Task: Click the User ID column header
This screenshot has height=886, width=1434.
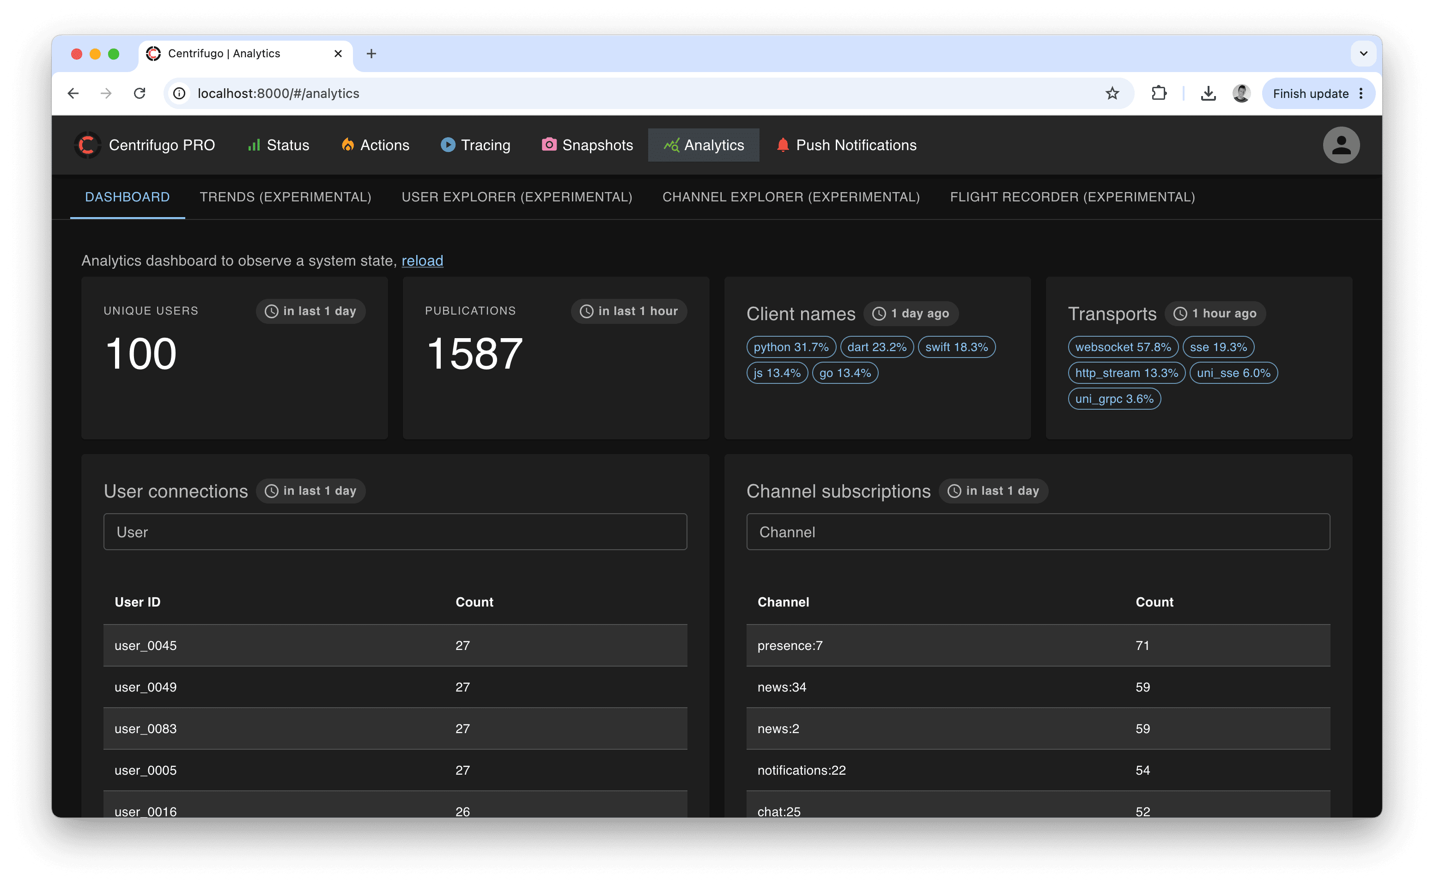Action: click(137, 602)
